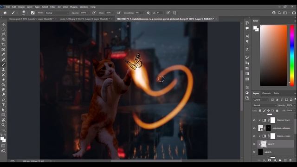Create a new group folder icon
The width and height of the screenshot is (297, 167).
click(x=280, y=160)
